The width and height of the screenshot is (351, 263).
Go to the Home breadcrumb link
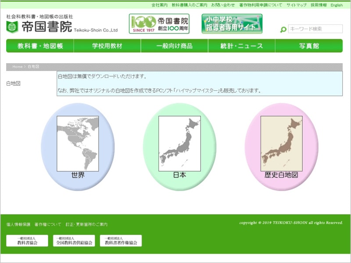click(x=17, y=67)
